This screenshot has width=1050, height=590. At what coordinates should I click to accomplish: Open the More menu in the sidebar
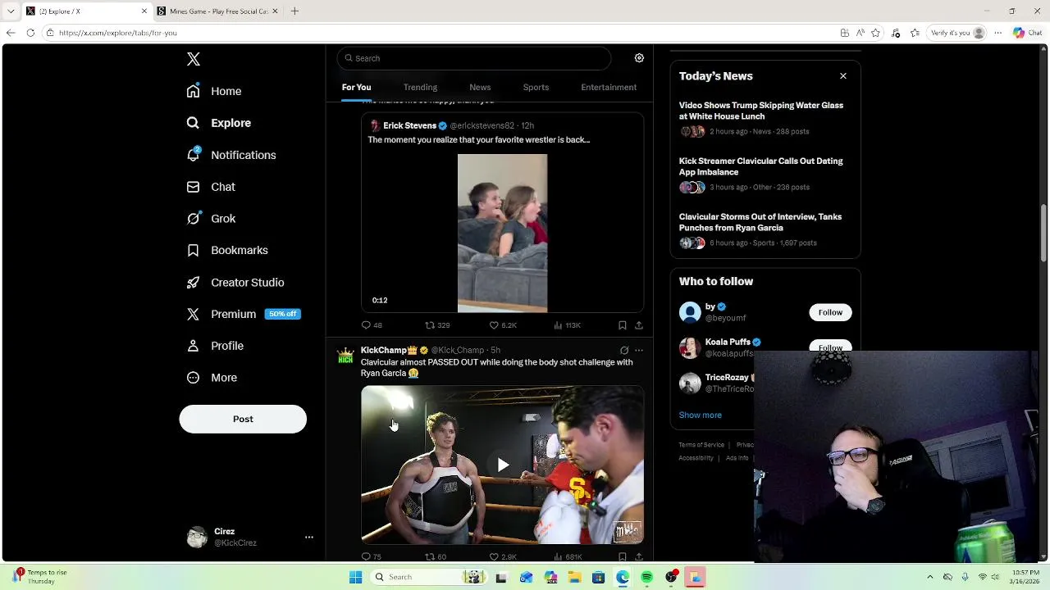[x=212, y=378]
